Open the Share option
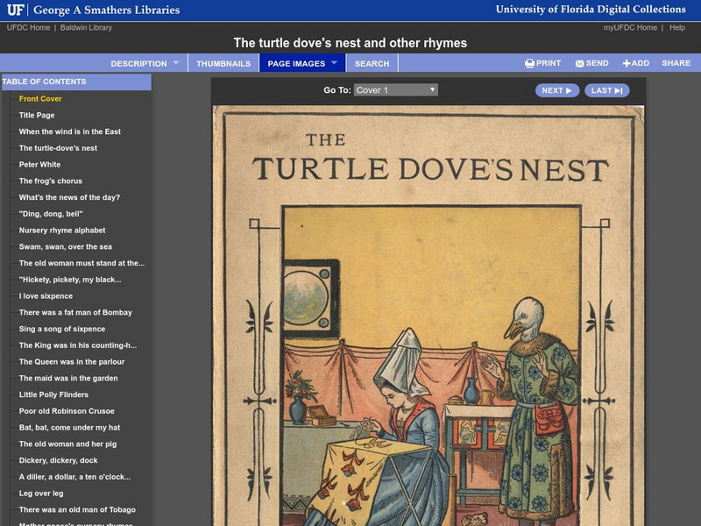The image size is (701, 526). tap(676, 64)
